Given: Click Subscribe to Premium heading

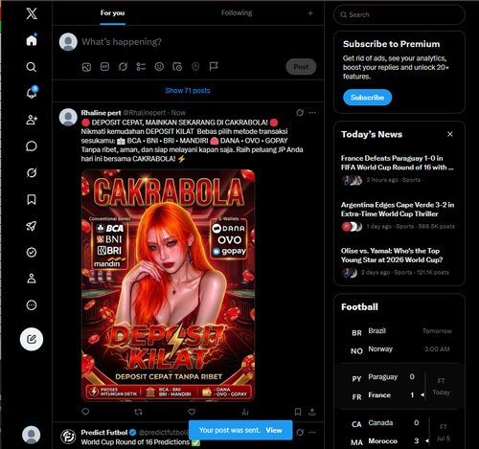Looking at the screenshot, I should coord(392,44).
